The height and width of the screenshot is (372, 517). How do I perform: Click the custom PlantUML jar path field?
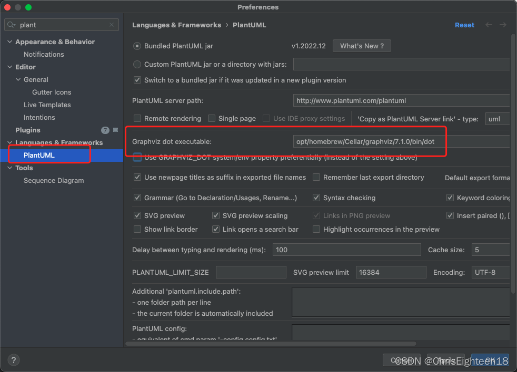(401, 64)
